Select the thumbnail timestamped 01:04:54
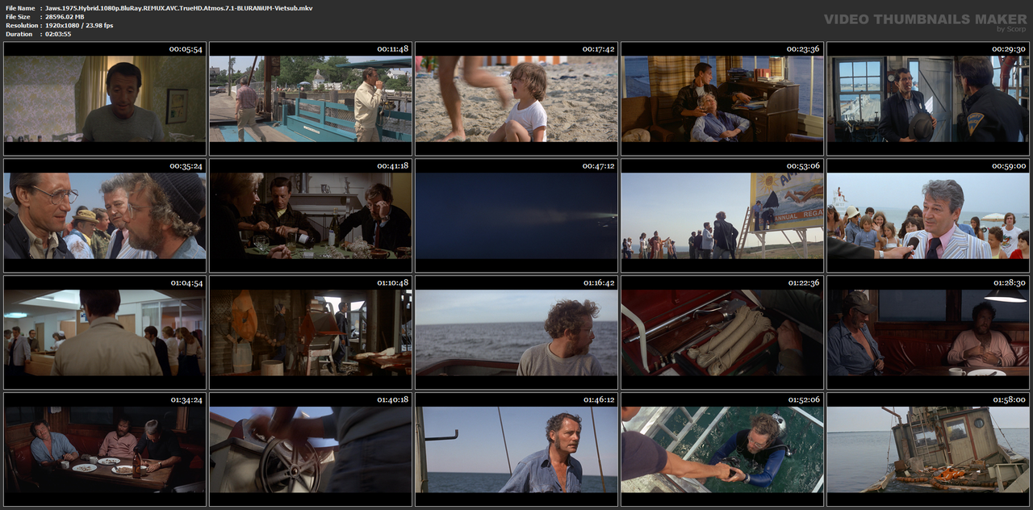Viewport: 1033px width, 510px height. (x=105, y=332)
